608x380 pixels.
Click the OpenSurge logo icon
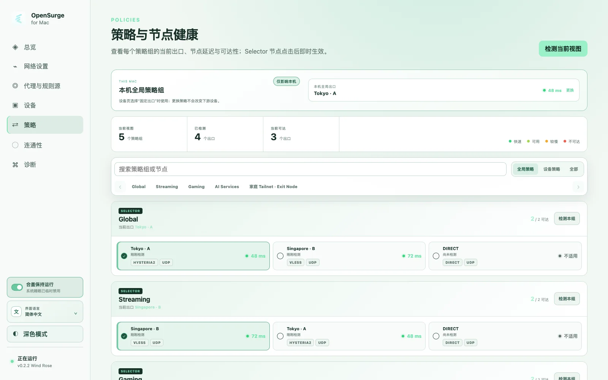pos(19,18)
